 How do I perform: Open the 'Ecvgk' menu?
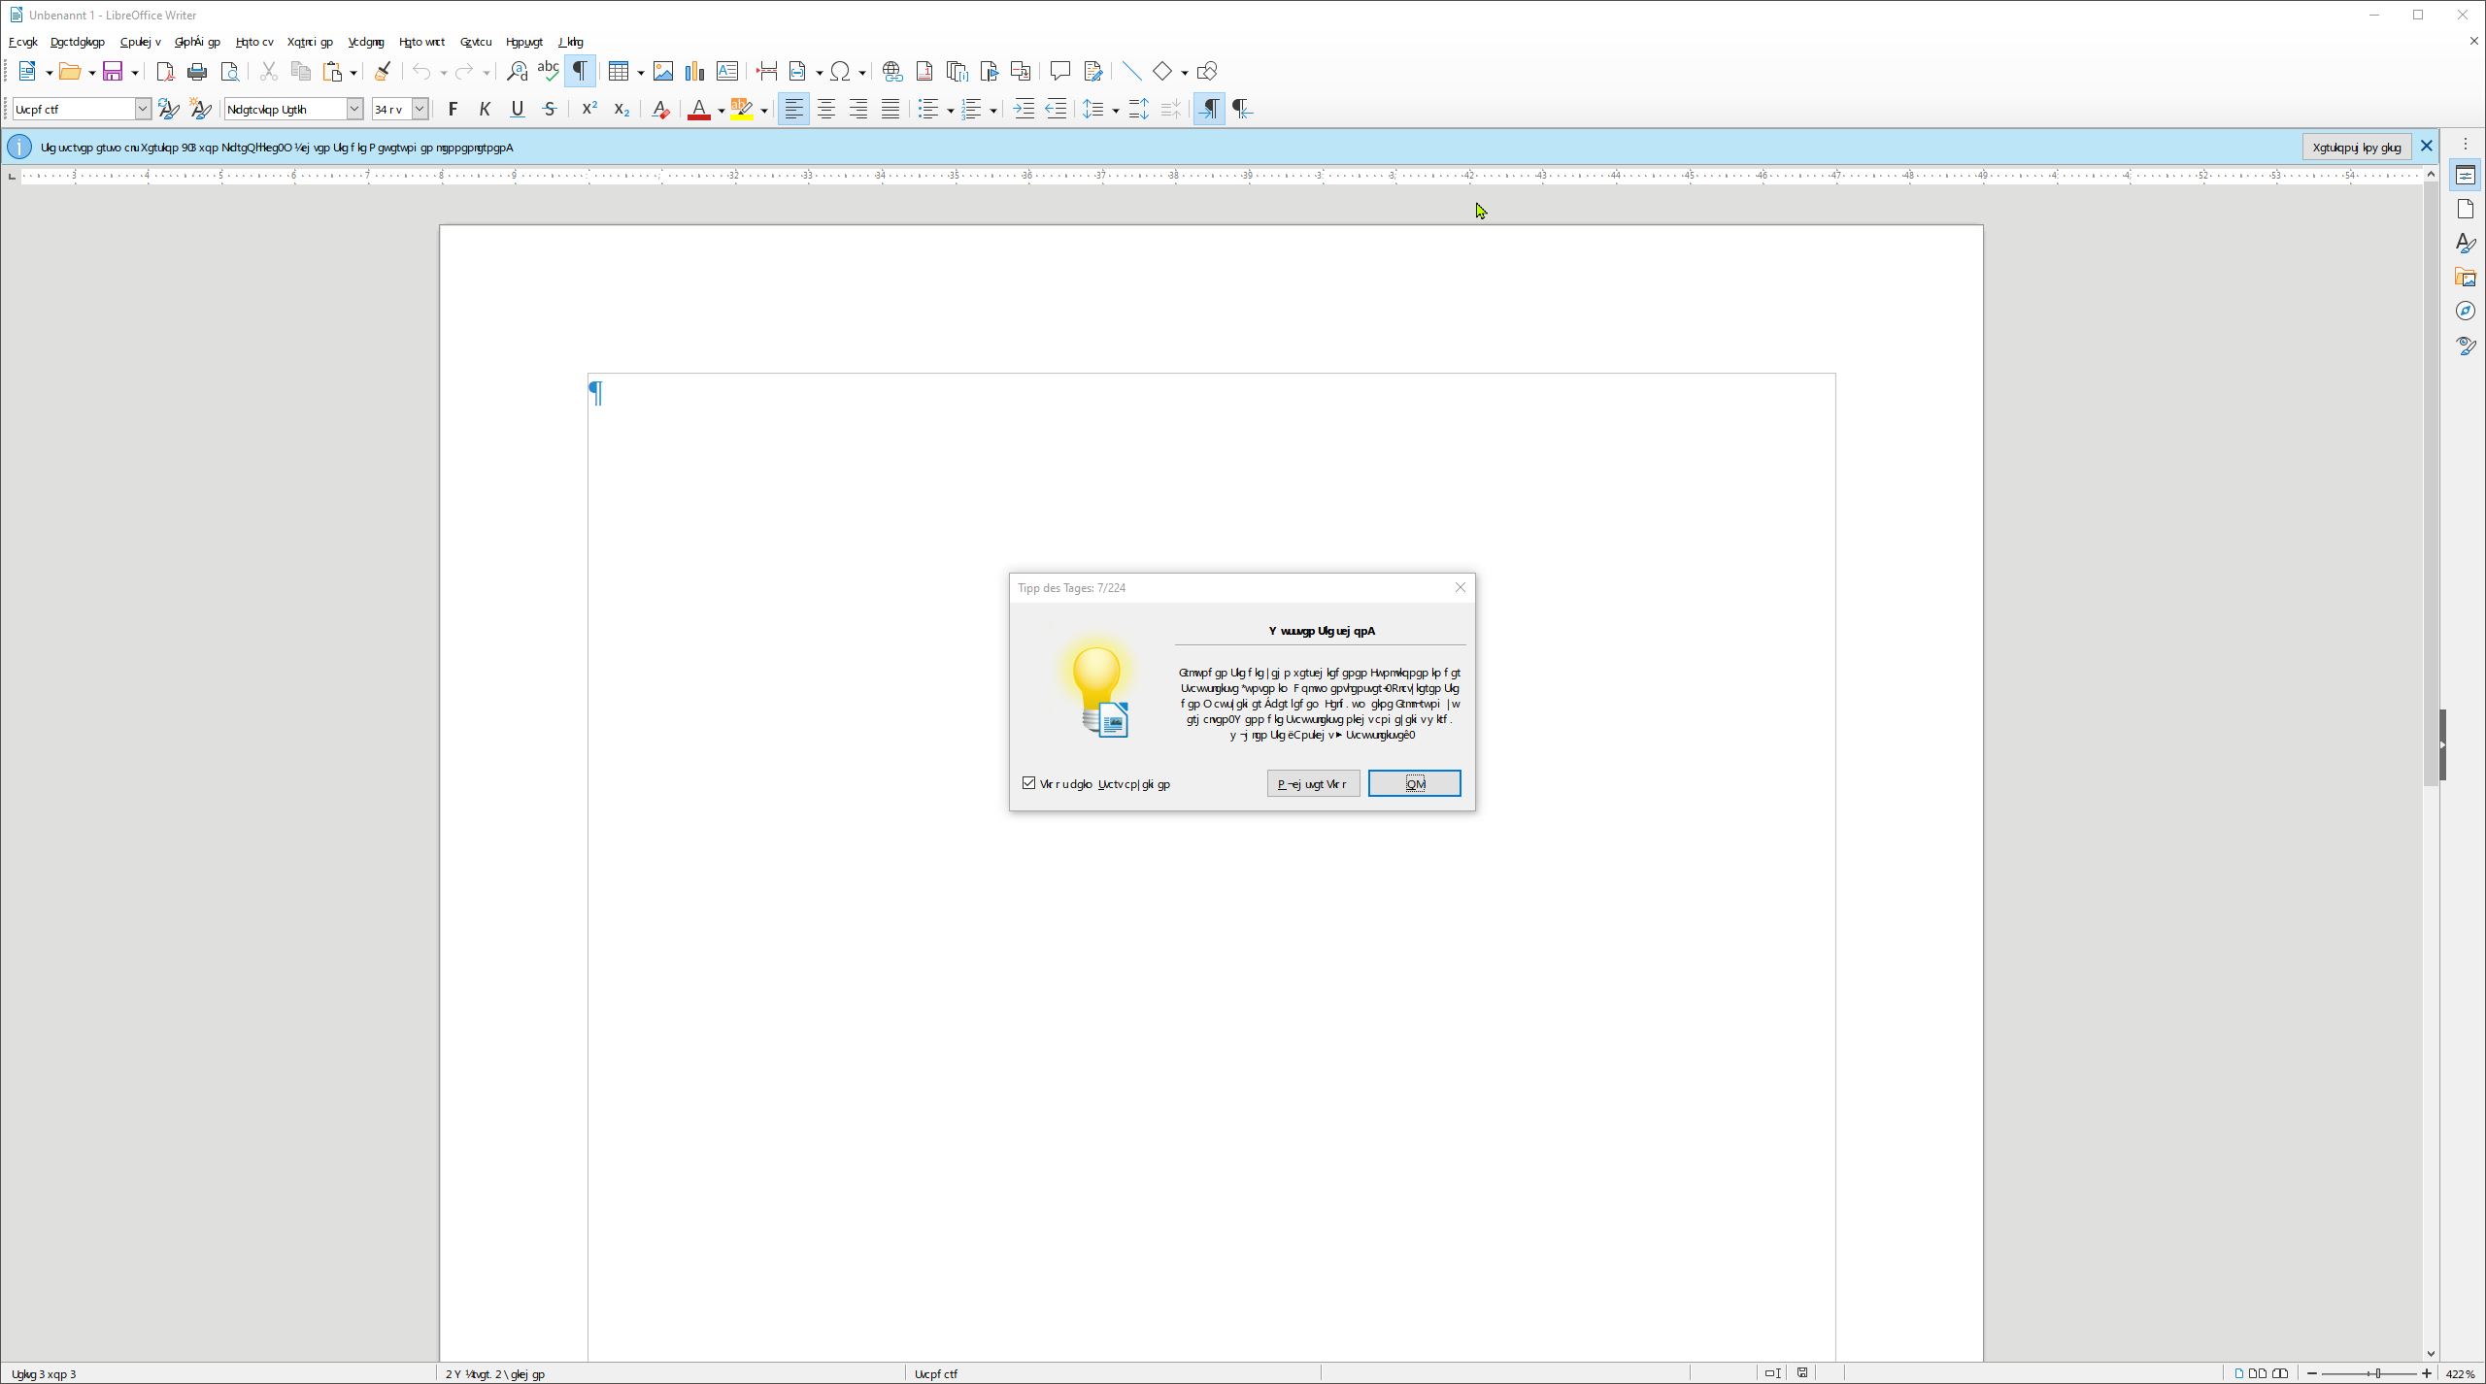click(23, 42)
